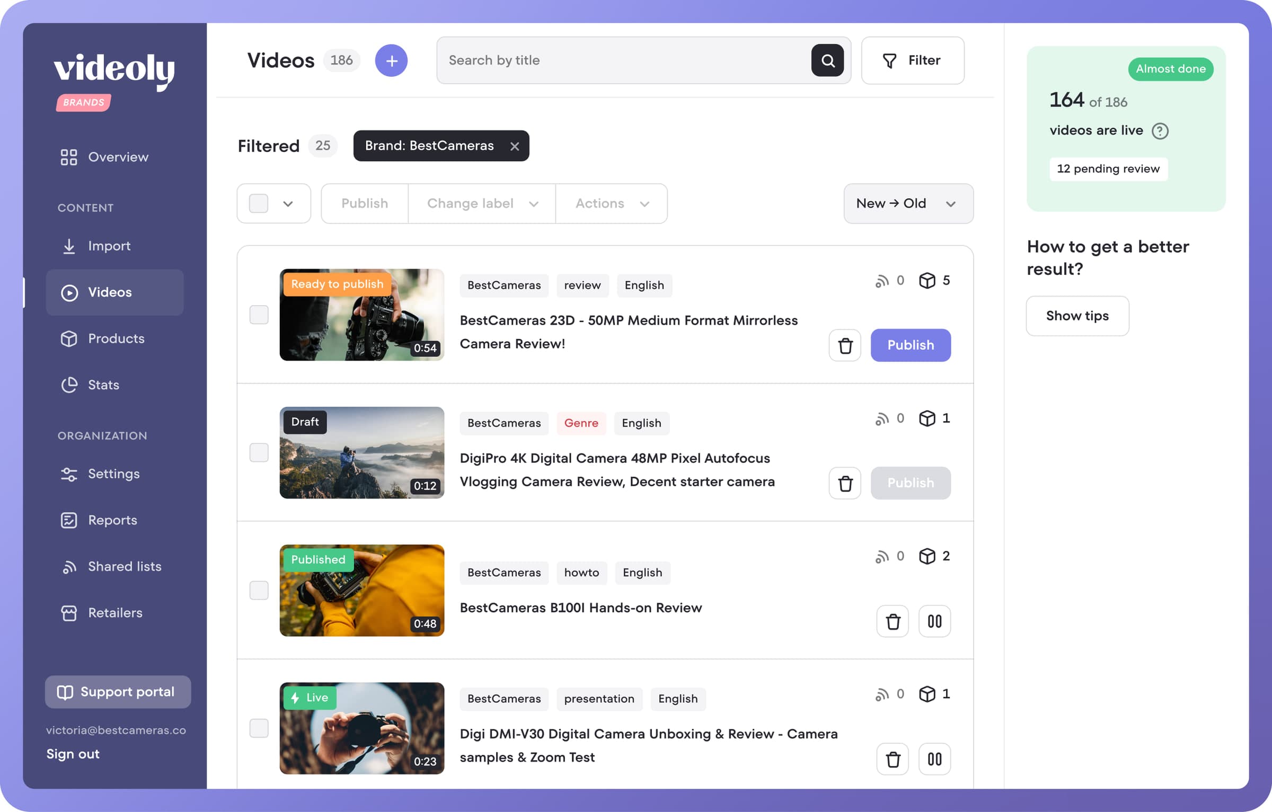Open the Overview page
The image size is (1272, 812).
click(104, 157)
